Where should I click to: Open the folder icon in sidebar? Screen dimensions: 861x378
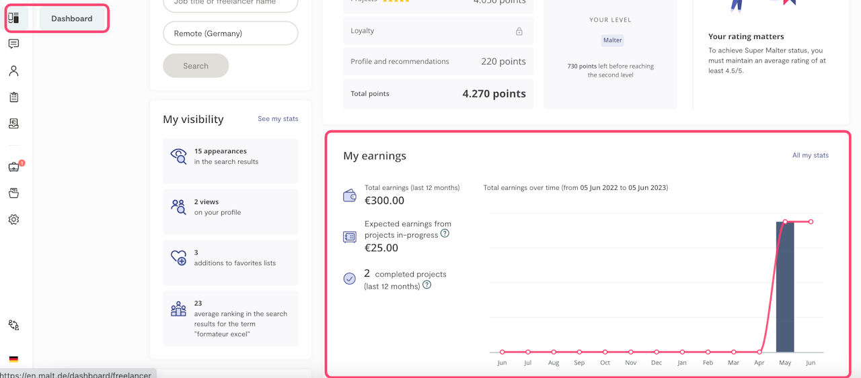(x=13, y=193)
